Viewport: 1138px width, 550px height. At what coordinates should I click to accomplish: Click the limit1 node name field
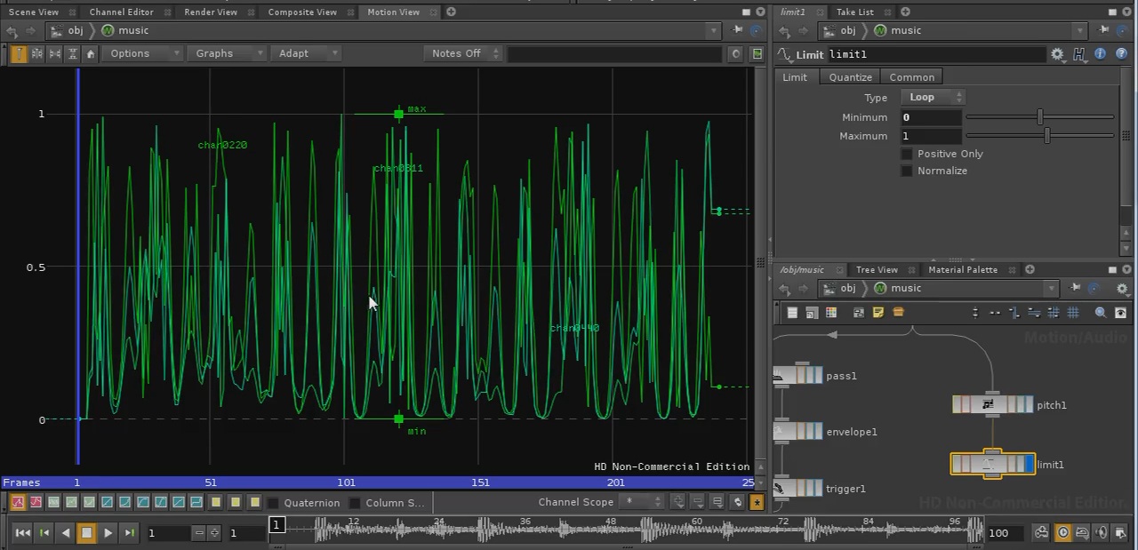coord(936,54)
